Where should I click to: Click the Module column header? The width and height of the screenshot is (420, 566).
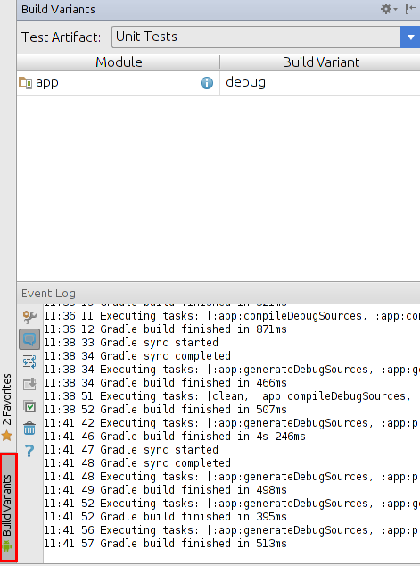click(x=119, y=62)
